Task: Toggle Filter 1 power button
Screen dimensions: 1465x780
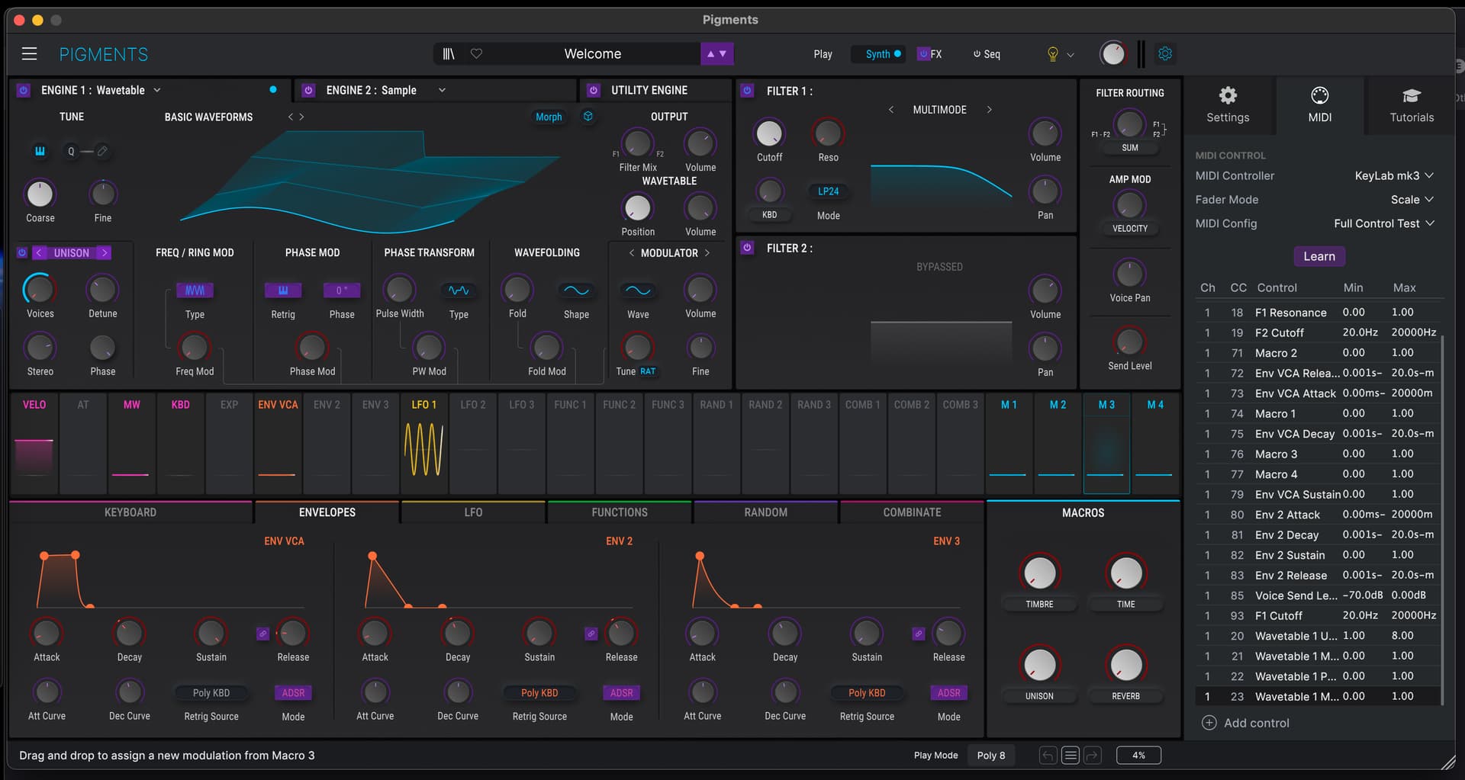Action: [748, 91]
